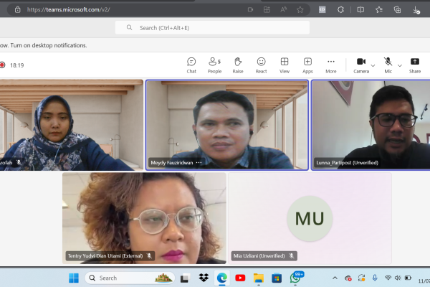Change the meeting View layout
This screenshot has height=287, width=430.
click(x=285, y=65)
